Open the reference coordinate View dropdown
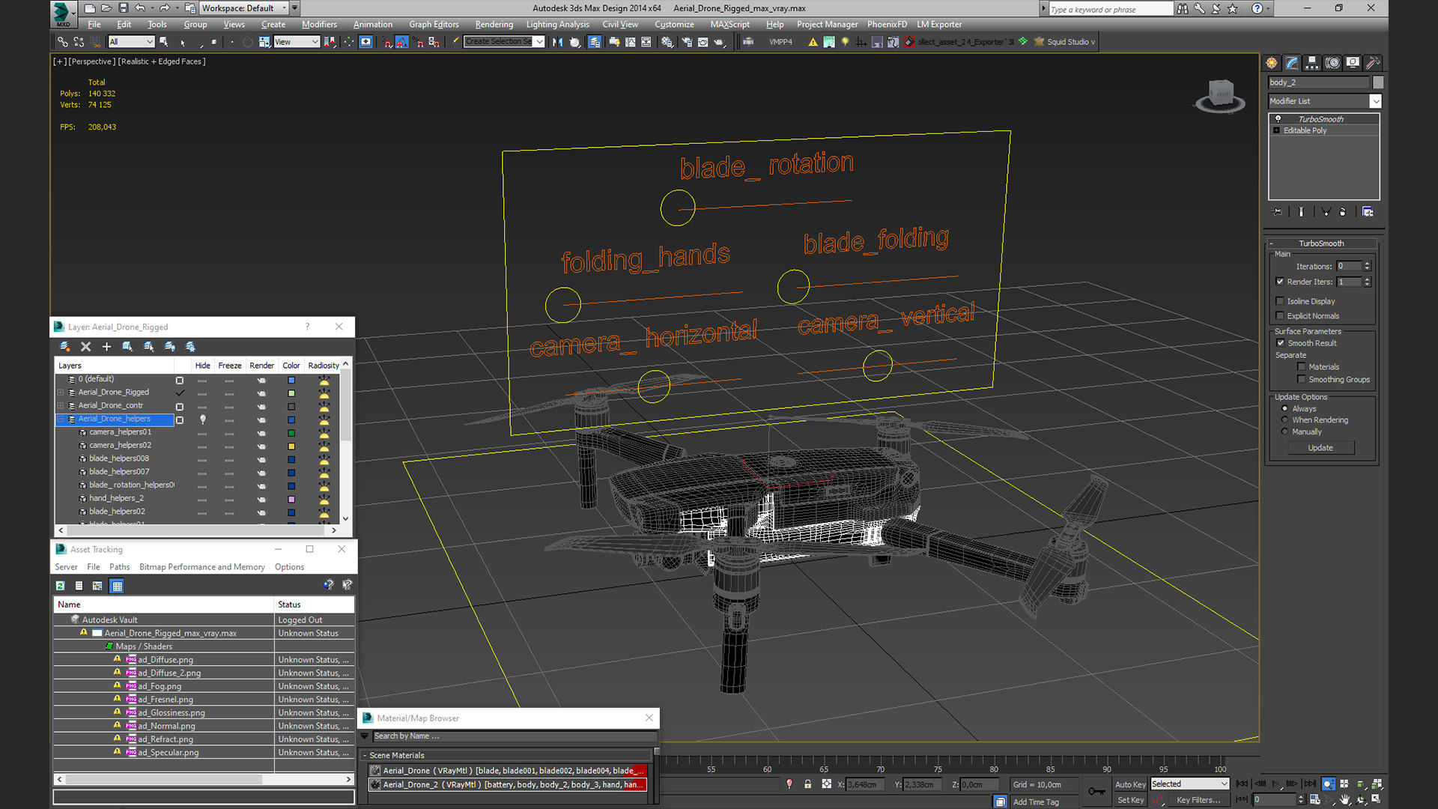 [x=297, y=42]
